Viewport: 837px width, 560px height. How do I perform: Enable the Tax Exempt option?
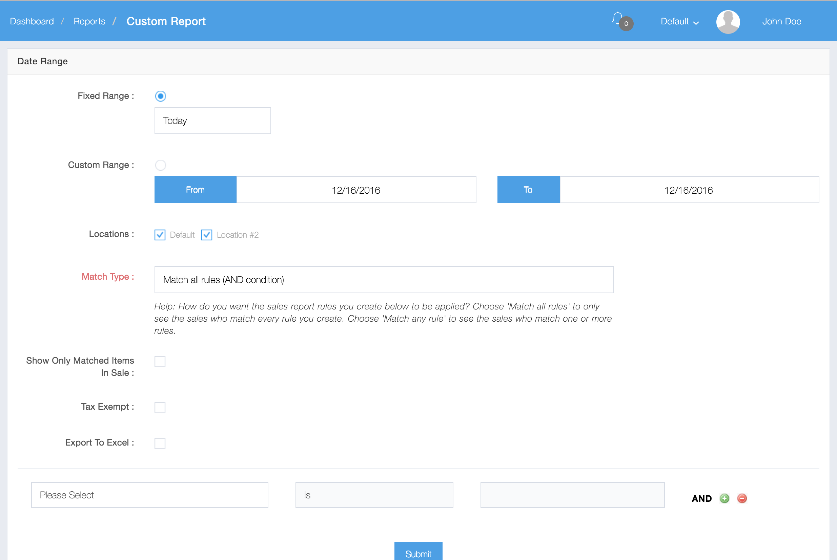pos(160,407)
